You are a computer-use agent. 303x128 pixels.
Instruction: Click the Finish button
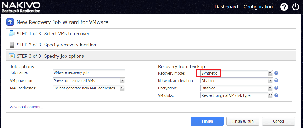[x=207, y=121]
